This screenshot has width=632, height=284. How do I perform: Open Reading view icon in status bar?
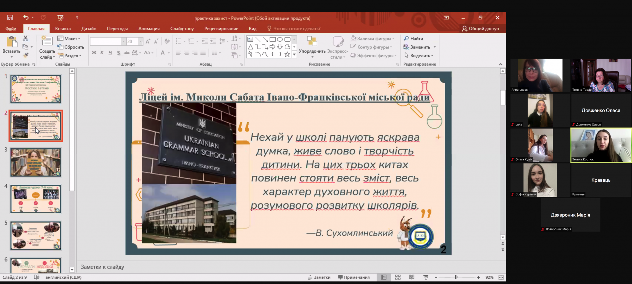412,277
